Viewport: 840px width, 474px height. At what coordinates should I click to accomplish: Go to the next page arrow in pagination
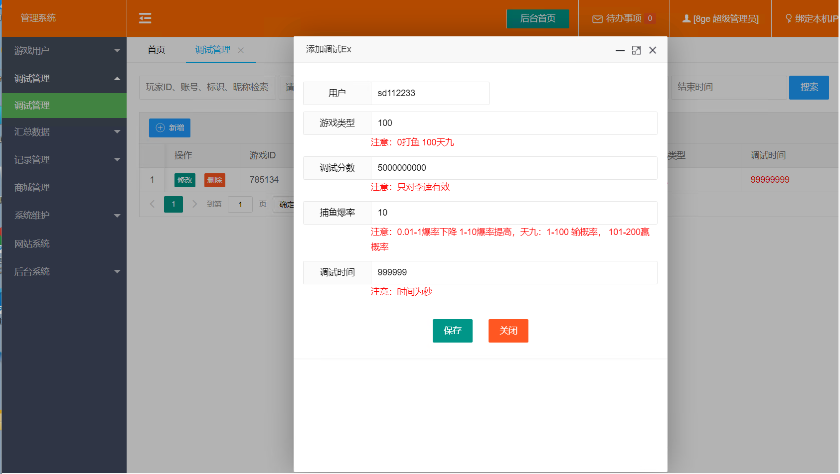[x=194, y=204]
